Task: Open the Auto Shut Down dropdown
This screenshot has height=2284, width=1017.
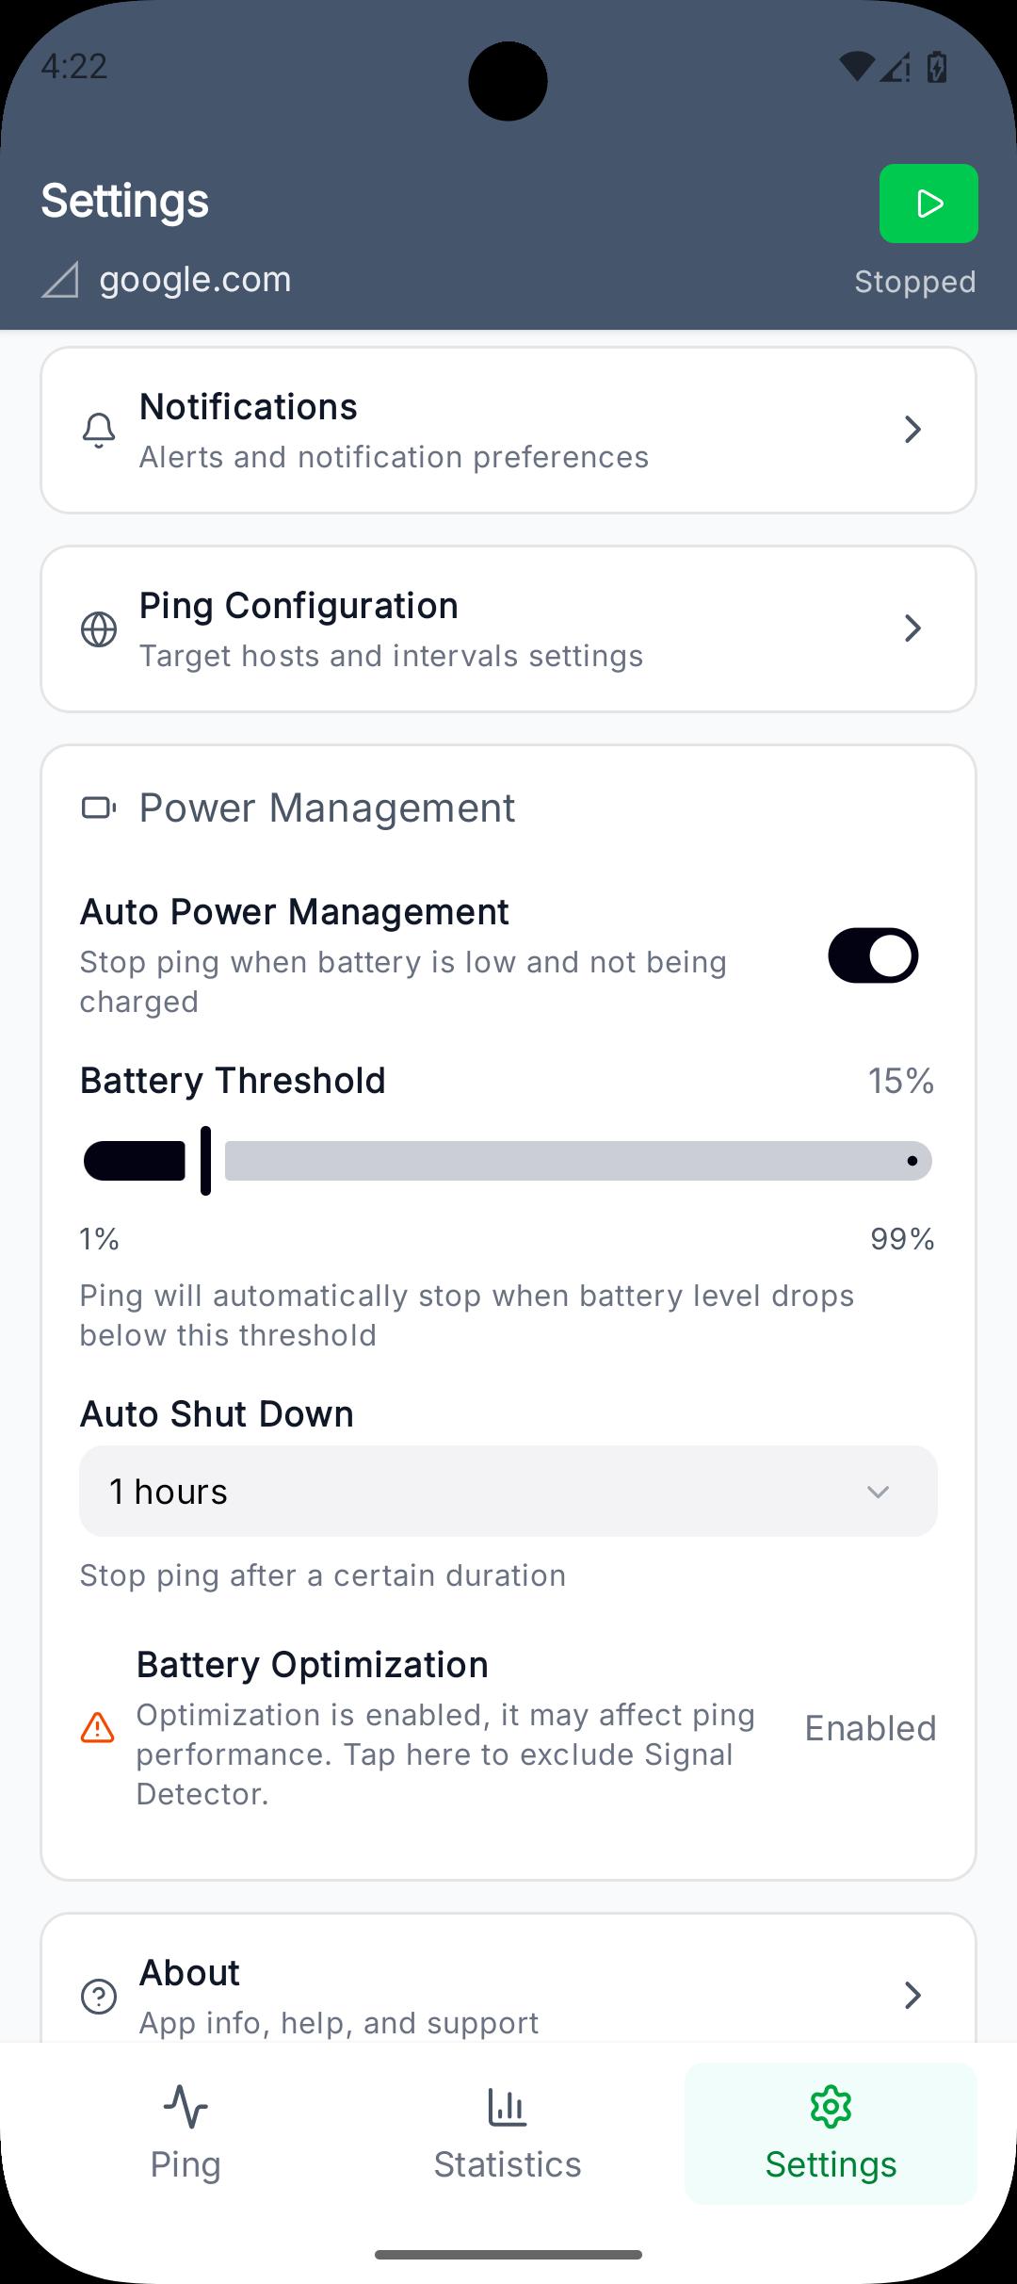Action: (508, 1492)
